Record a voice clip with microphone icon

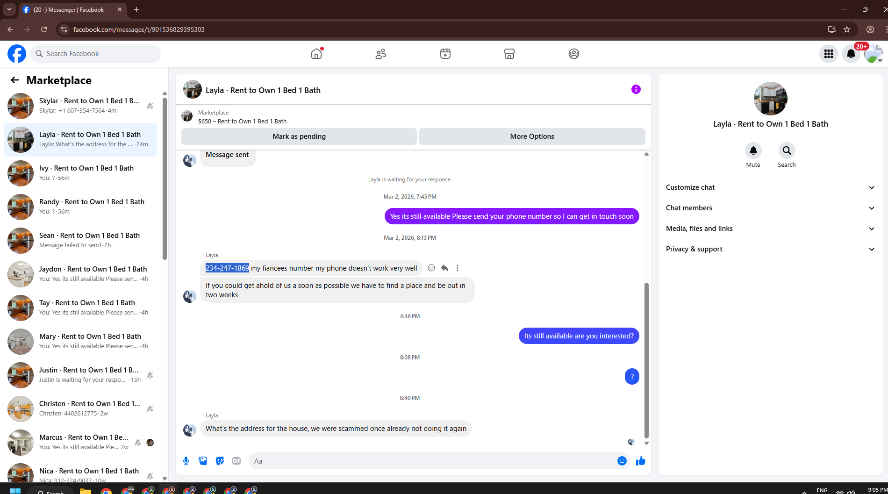186,461
